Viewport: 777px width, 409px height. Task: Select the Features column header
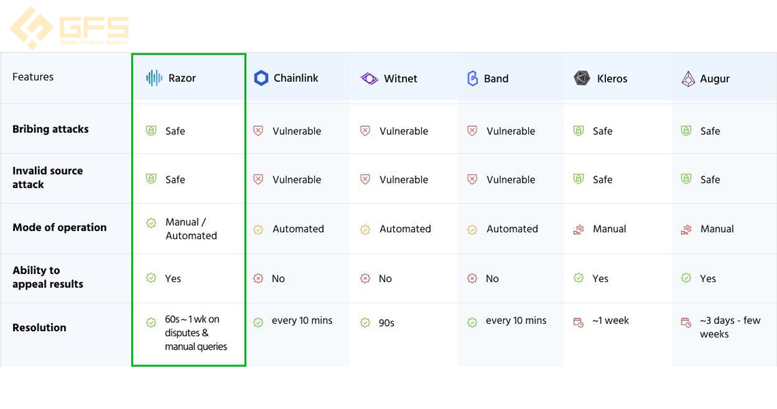tap(33, 77)
